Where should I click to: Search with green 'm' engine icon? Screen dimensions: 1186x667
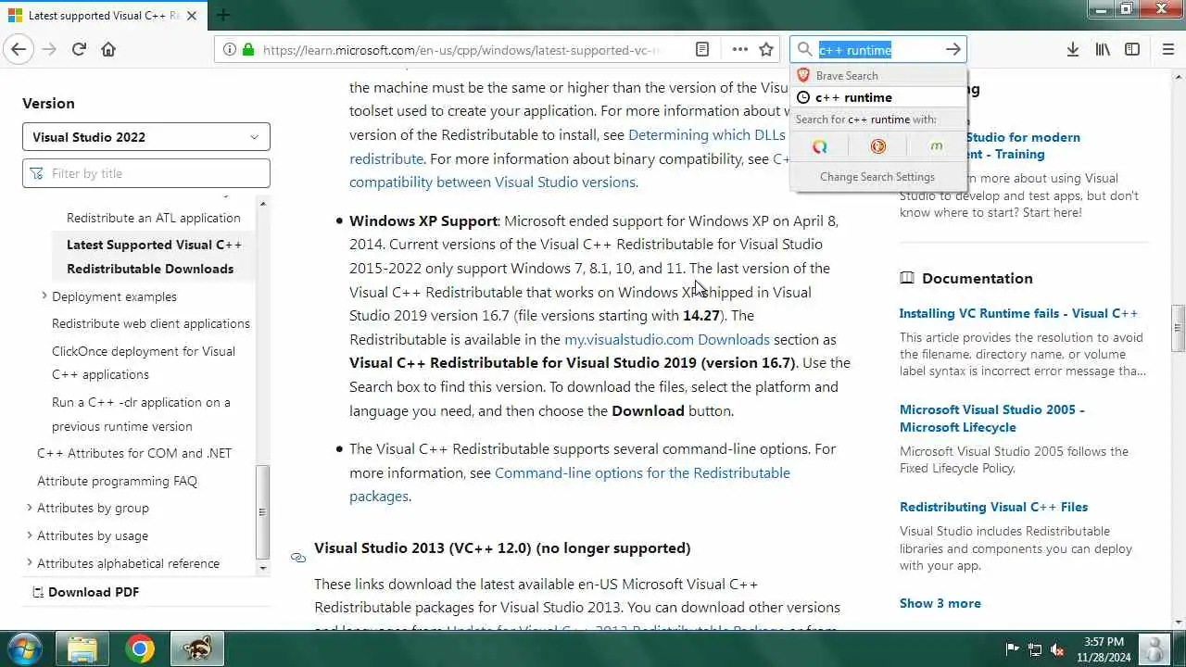click(936, 146)
